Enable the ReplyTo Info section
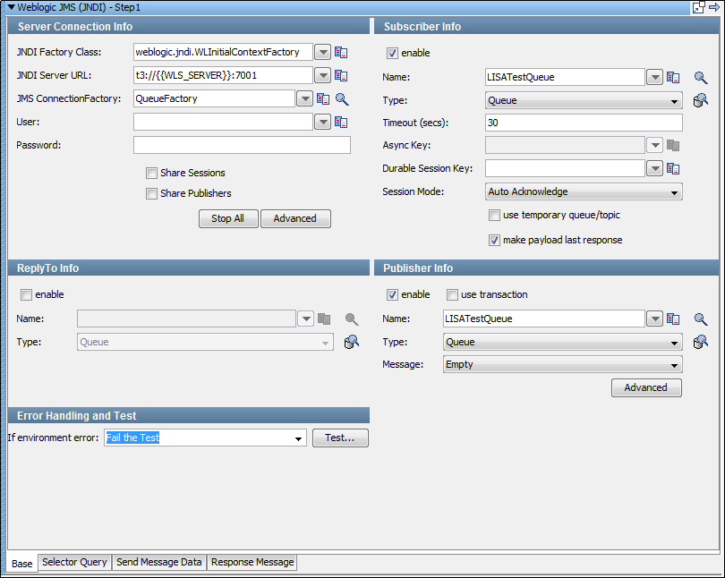This screenshot has height=578, width=725. point(26,294)
